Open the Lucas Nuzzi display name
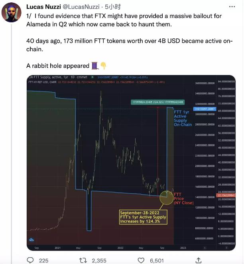 click(43, 7)
